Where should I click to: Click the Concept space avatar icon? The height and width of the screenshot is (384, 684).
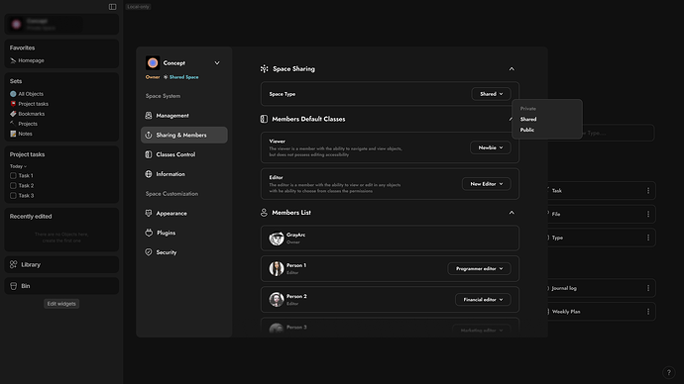(x=153, y=62)
